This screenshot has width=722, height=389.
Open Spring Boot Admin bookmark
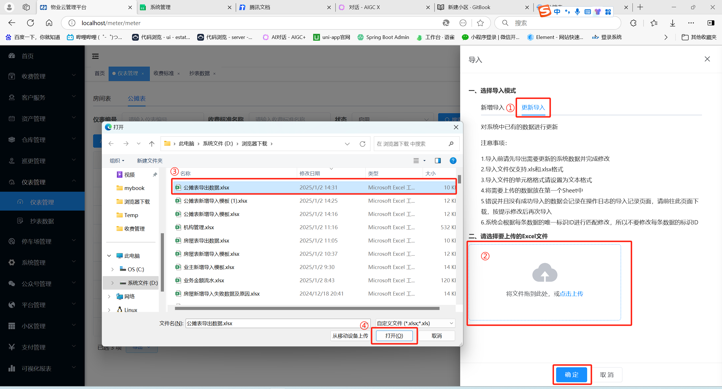(x=383, y=37)
